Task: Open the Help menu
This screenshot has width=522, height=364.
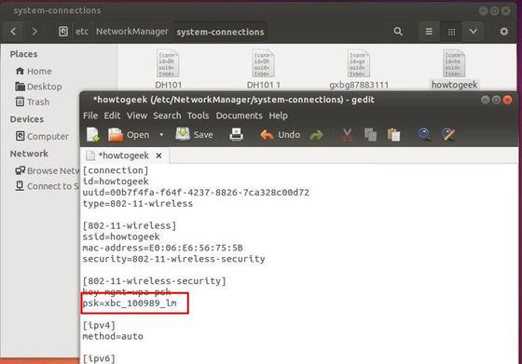Action: [279, 115]
